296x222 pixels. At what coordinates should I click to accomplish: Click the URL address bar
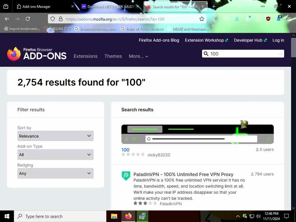point(127,19)
